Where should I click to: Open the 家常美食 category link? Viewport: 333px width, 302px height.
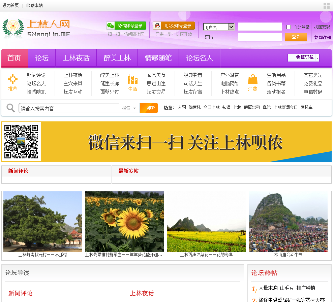click(156, 75)
